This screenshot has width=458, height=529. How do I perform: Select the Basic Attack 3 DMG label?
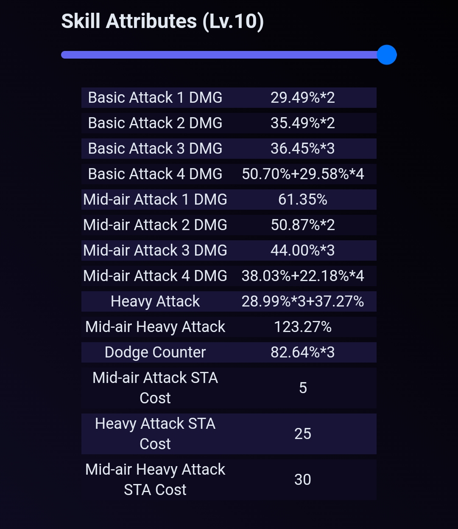[x=155, y=149]
